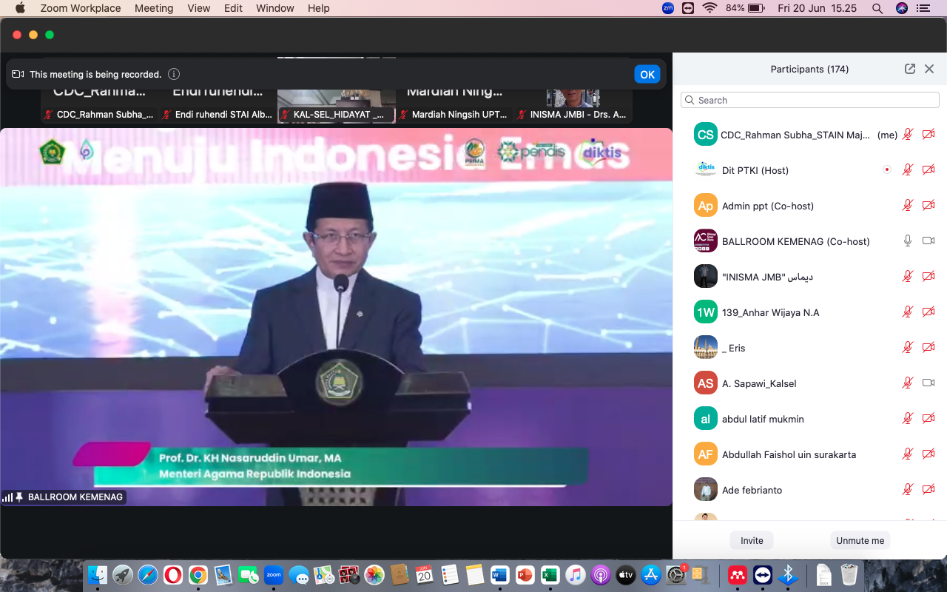Click camera-off icon of Dit PTKI

click(929, 170)
